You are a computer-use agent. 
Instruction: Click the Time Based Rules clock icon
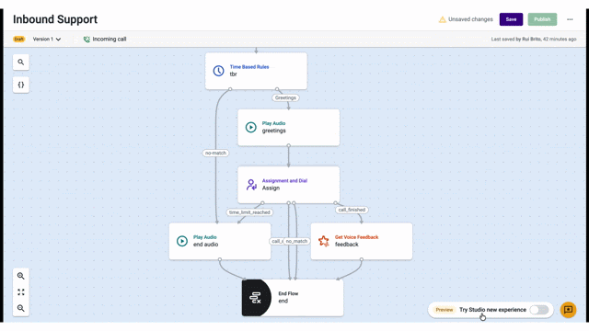[218, 71]
